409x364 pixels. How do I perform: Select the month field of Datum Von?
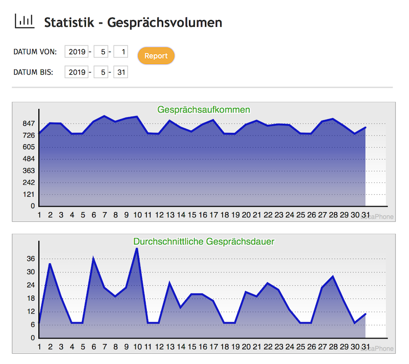[x=101, y=52]
